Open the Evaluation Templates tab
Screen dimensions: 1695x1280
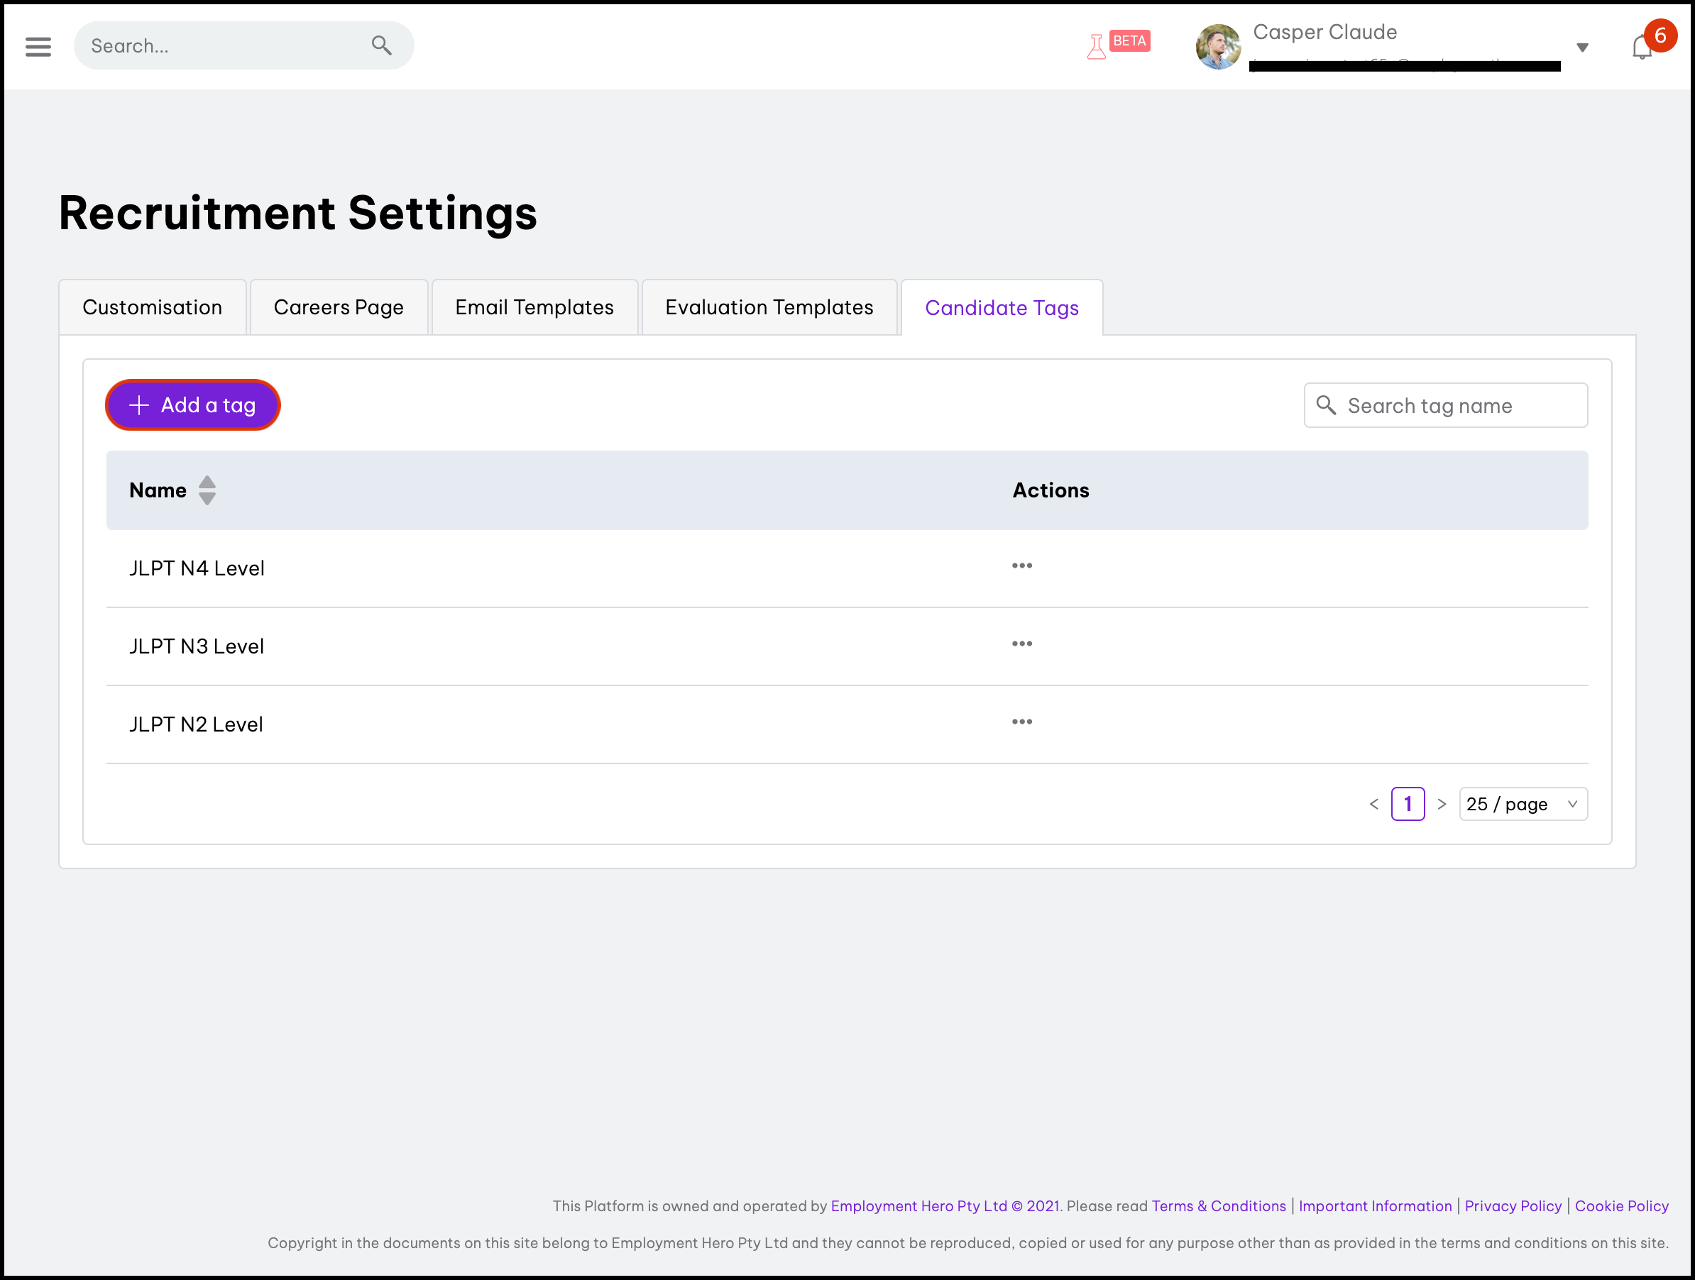point(768,307)
